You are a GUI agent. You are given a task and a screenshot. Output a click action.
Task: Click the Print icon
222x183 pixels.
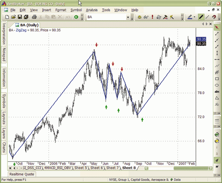click(x=34, y=17)
